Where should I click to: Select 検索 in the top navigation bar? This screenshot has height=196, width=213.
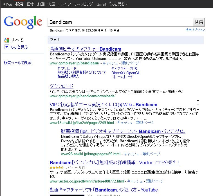click(19, 4)
